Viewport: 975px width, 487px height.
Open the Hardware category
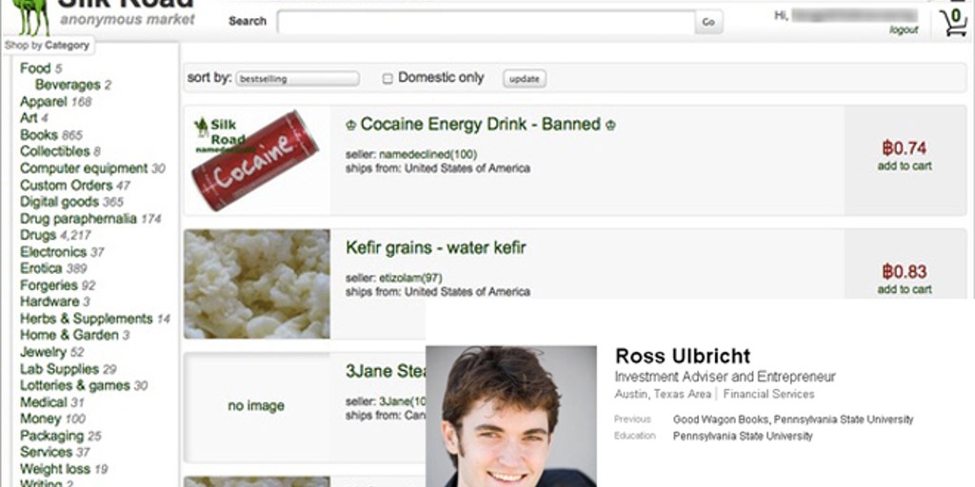click(50, 302)
